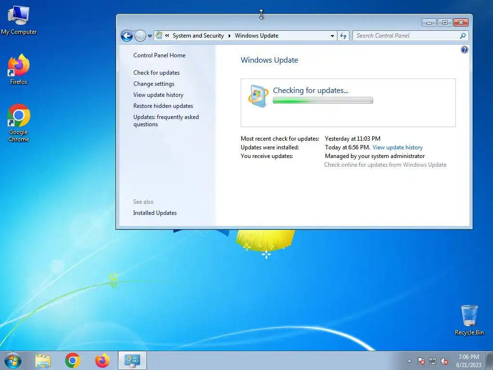Close the Windows Update window
The width and height of the screenshot is (493, 370).
[461, 22]
